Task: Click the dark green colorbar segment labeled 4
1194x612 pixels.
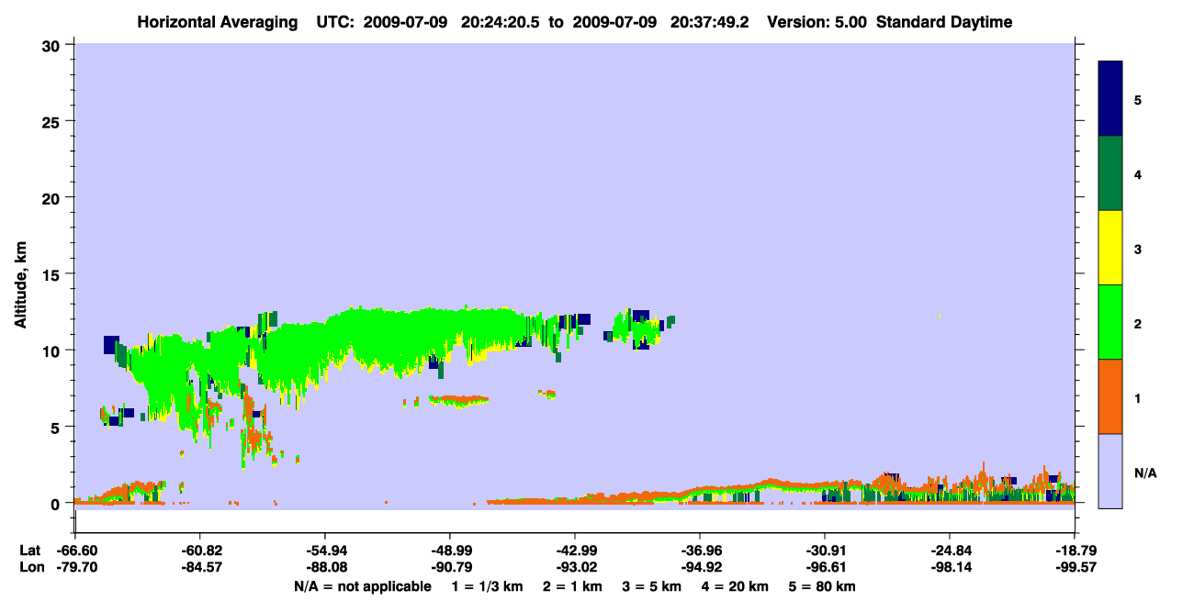Action: click(x=1110, y=173)
